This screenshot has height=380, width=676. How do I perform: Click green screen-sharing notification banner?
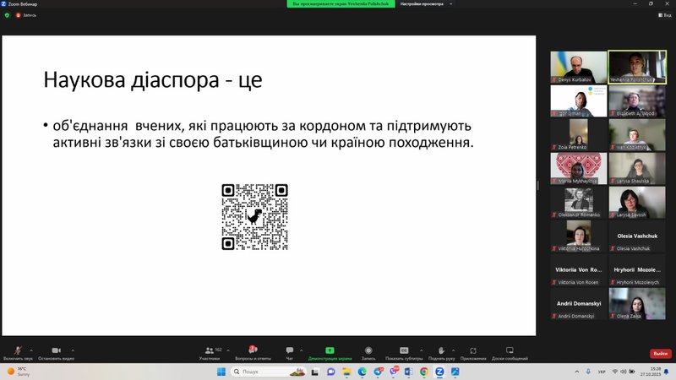(x=341, y=4)
